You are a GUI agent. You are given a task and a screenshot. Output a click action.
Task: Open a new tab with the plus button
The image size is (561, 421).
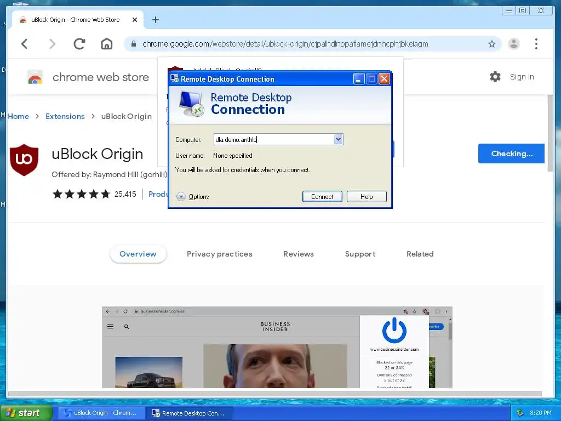tap(155, 20)
